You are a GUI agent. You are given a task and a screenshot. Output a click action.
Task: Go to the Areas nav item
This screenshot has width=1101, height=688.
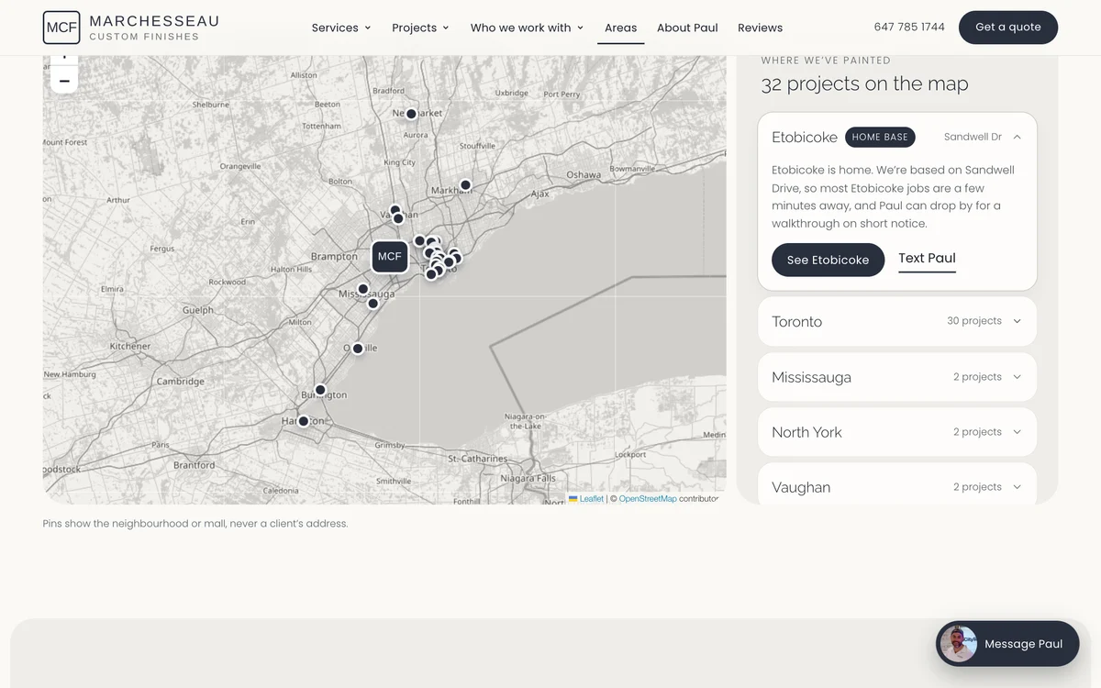621,28
